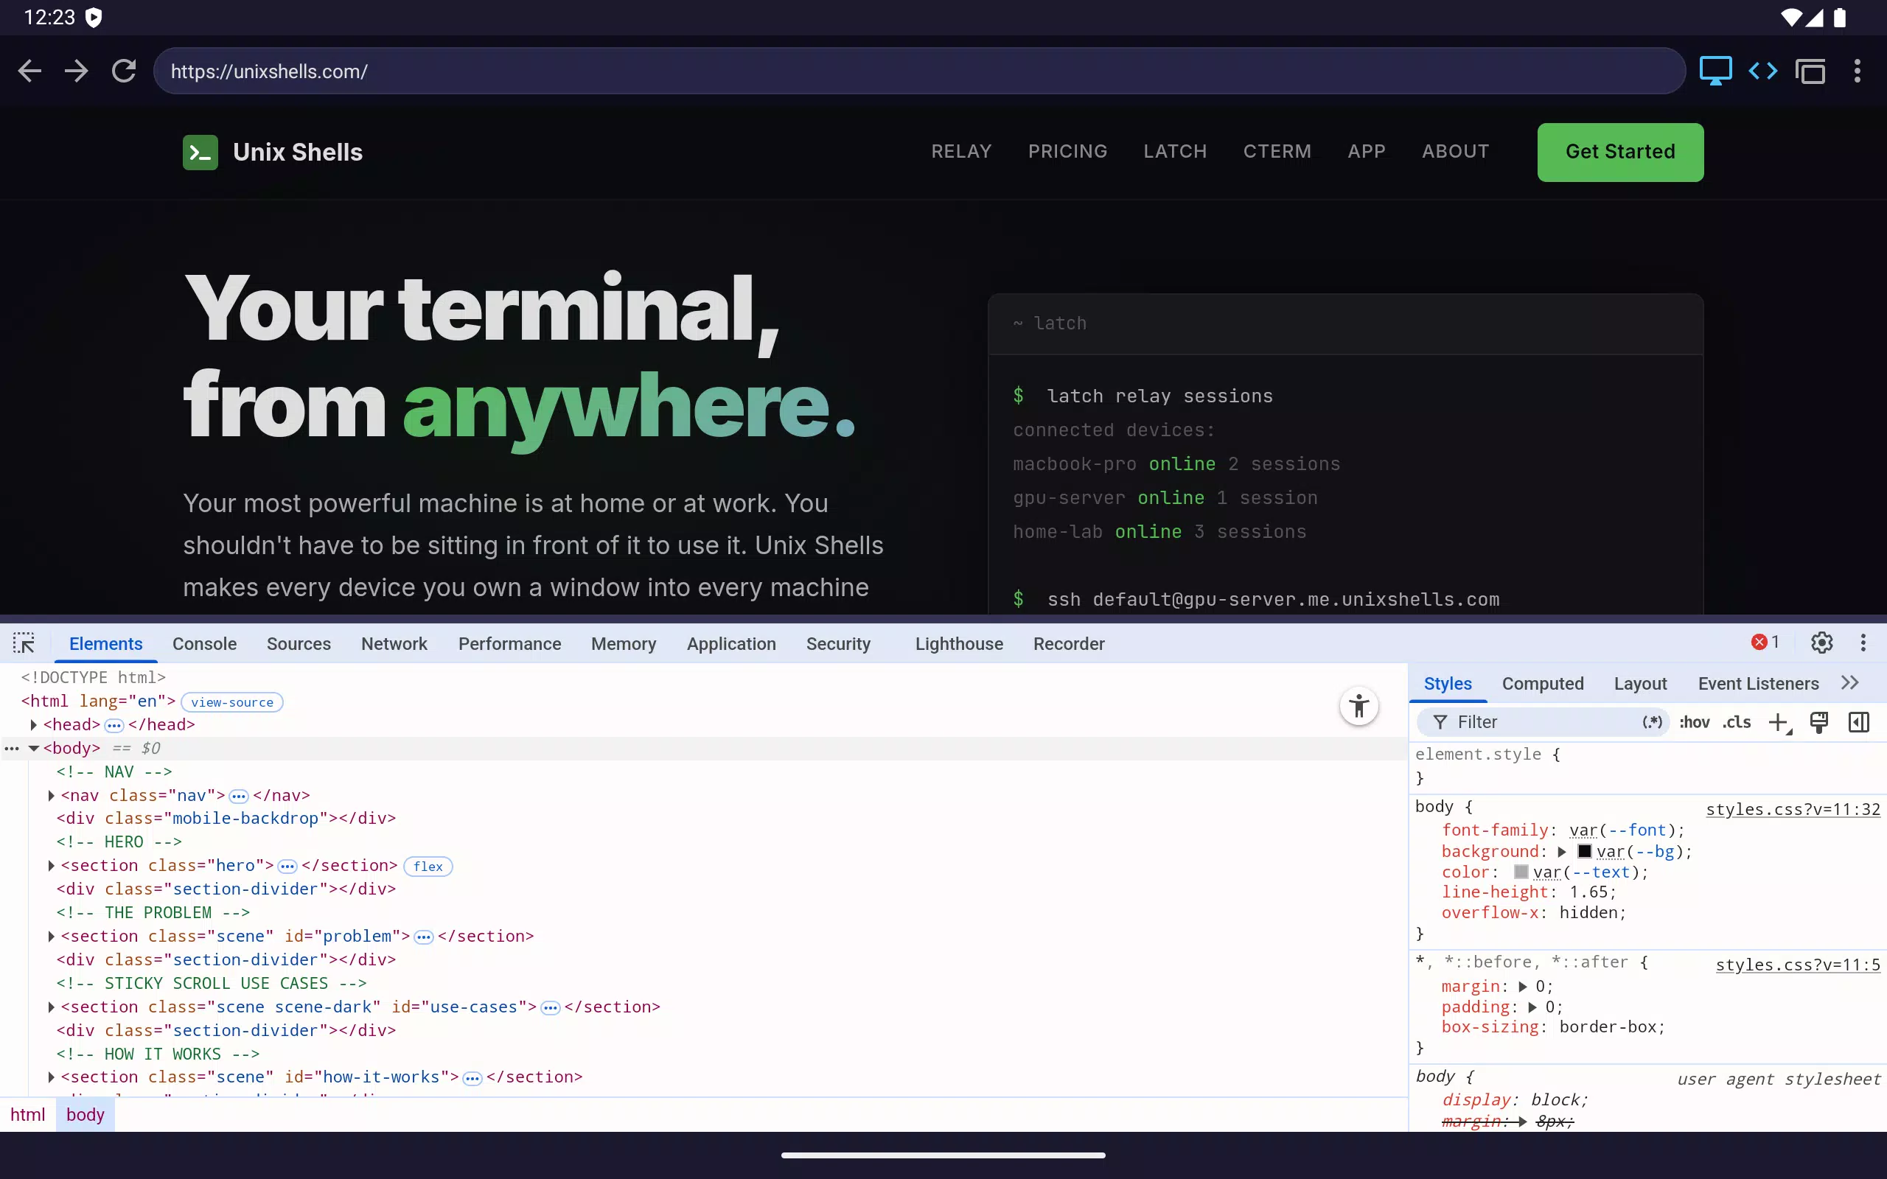This screenshot has height=1179, width=1887.
Task: Expand the section id="use-cases" node
Action: [x=52, y=1007]
